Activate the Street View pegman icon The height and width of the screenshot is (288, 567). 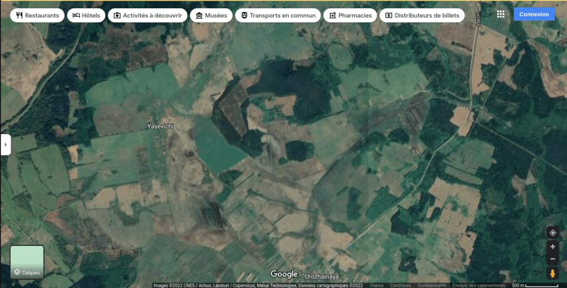coord(552,273)
